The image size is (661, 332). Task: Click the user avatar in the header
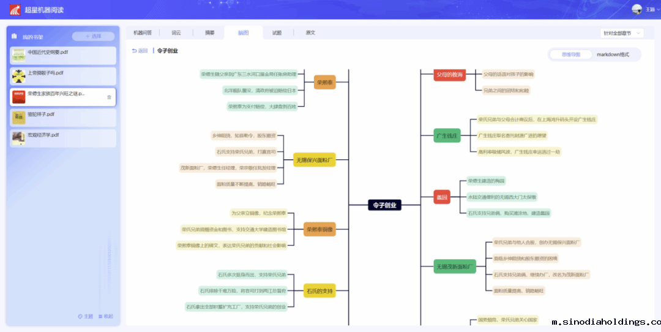tap(637, 9)
